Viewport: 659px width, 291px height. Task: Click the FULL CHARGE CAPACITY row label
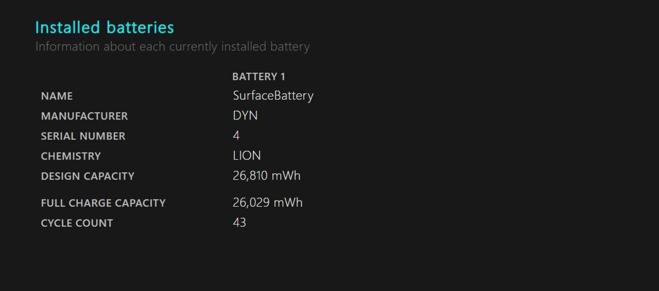pyautogui.click(x=103, y=203)
